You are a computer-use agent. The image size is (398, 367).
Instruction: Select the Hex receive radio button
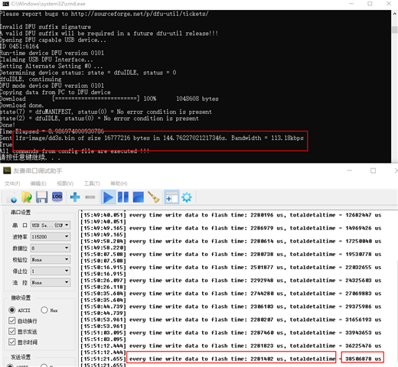44,310
